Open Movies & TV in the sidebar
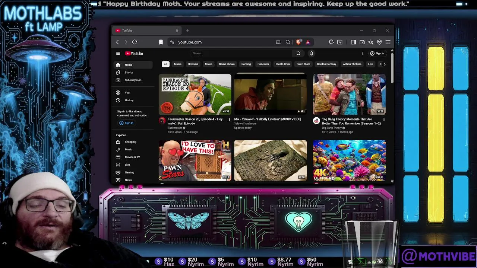The height and width of the screenshot is (268, 477). [x=133, y=157]
